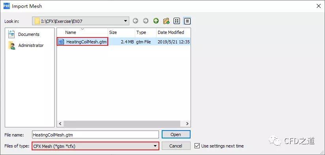Click the File name input field
This screenshot has width=325, height=155.
[x=95, y=135]
